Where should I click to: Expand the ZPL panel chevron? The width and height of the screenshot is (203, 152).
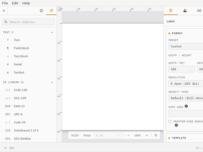[5, 148]
